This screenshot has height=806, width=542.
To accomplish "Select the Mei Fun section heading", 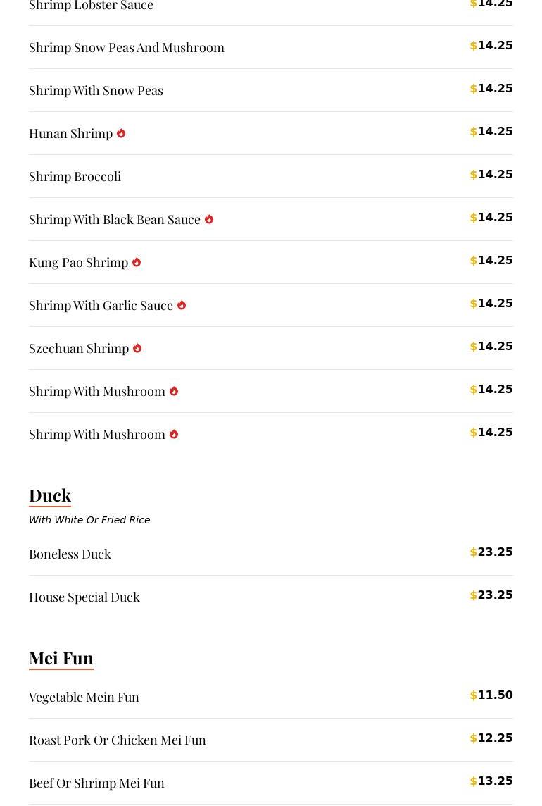I will coord(61,657).
